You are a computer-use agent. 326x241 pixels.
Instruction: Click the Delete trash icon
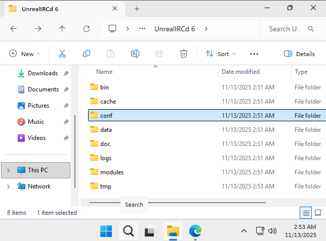(184, 54)
